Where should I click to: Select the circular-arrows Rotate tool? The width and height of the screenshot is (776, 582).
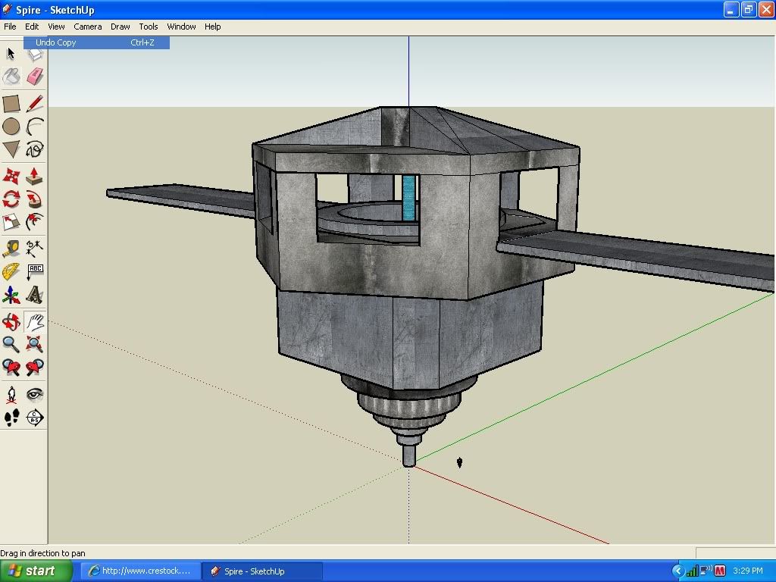pos(11,199)
